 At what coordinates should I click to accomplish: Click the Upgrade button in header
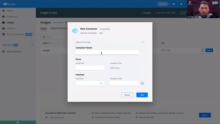(x=163, y=4)
